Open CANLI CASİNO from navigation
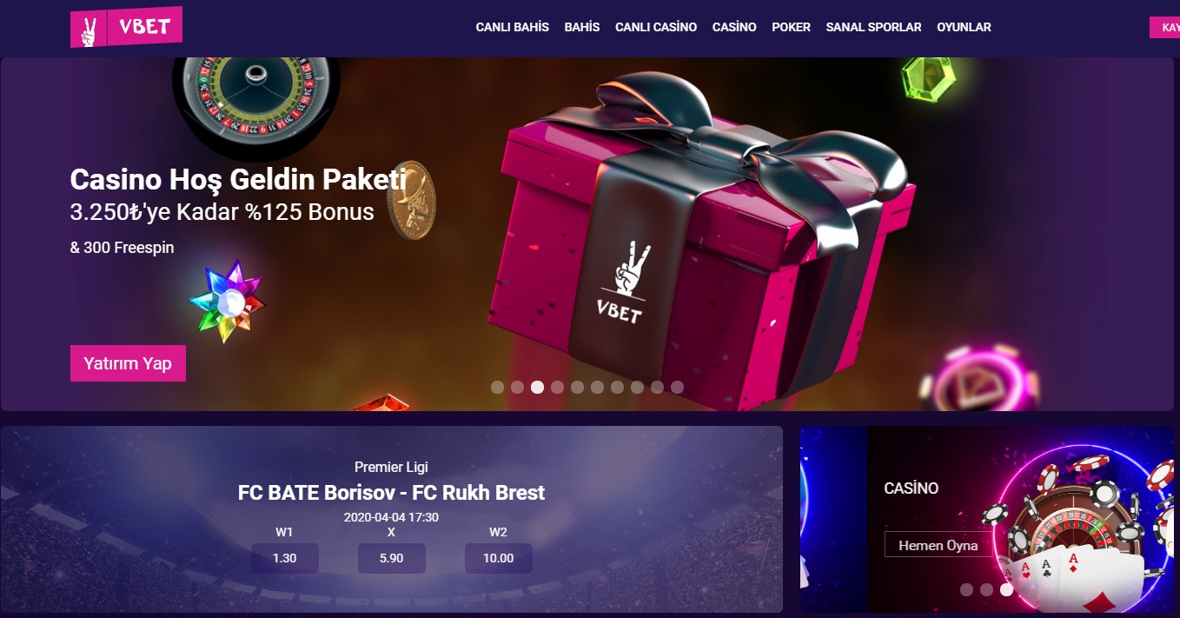The height and width of the screenshot is (618, 1180). pyautogui.click(x=656, y=27)
